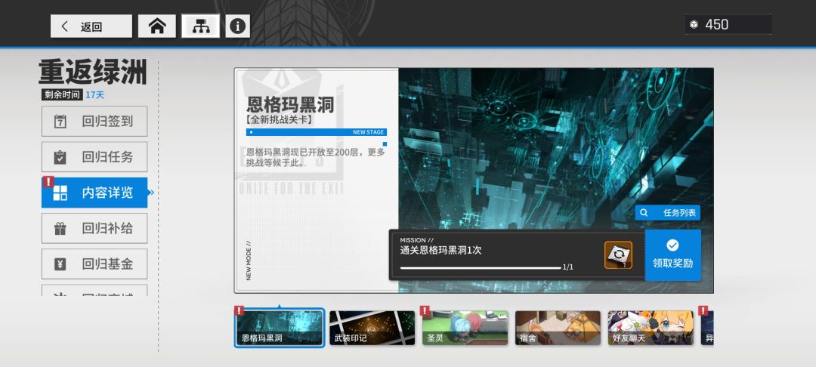Select the 武装印记 thumbnail

(372, 328)
